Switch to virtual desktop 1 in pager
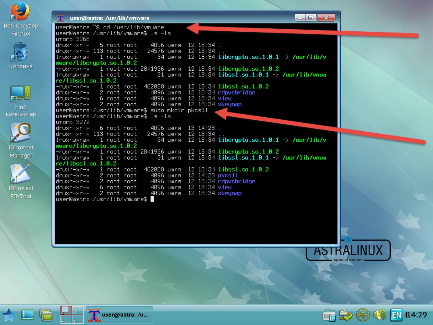 pyautogui.click(x=66, y=310)
